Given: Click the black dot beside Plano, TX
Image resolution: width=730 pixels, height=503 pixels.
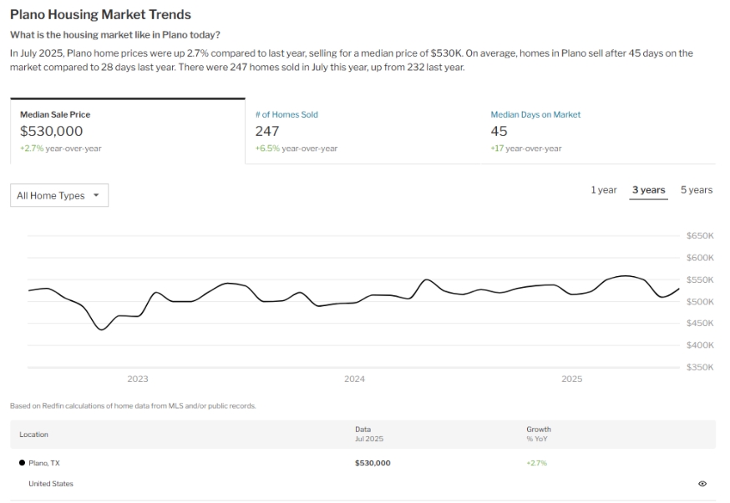Looking at the screenshot, I should coord(22,463).
